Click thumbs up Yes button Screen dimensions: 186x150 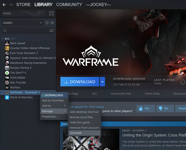tap(146, 108)
